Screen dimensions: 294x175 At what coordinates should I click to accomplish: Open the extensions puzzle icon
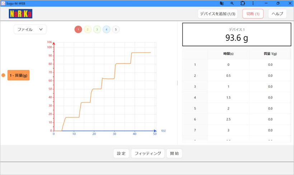243,3
